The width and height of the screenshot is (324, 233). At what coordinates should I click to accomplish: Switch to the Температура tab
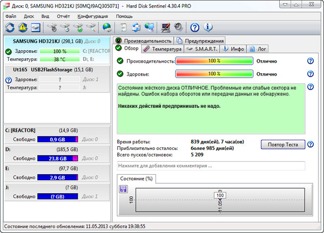[162, 49]
